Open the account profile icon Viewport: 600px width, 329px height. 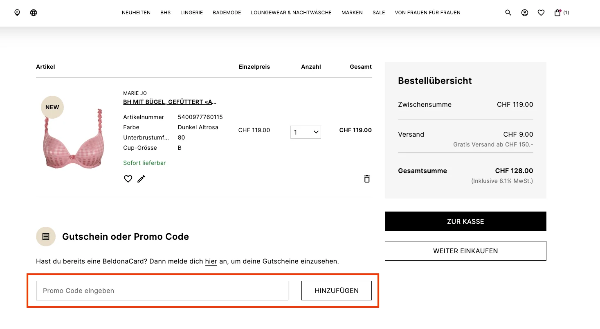pyautogui.click(x=524, y=13)
